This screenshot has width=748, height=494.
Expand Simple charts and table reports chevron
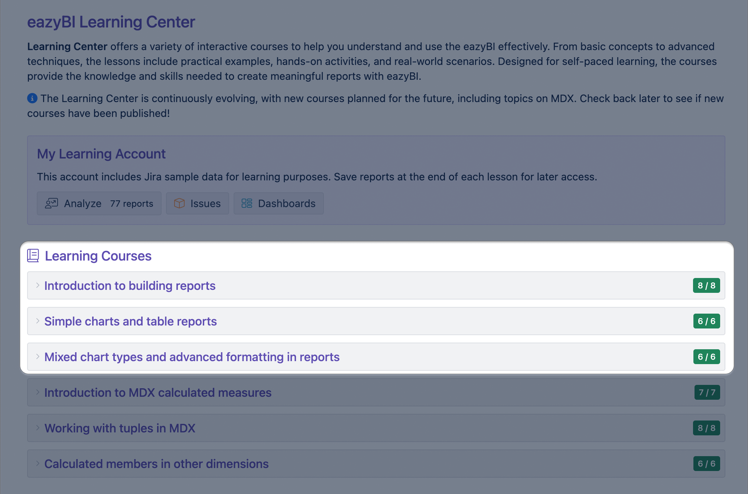click(x=38, y=321)
